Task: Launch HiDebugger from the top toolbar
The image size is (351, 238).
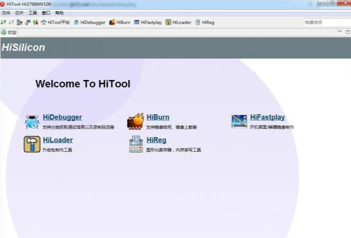Action: tap(89, 23)
